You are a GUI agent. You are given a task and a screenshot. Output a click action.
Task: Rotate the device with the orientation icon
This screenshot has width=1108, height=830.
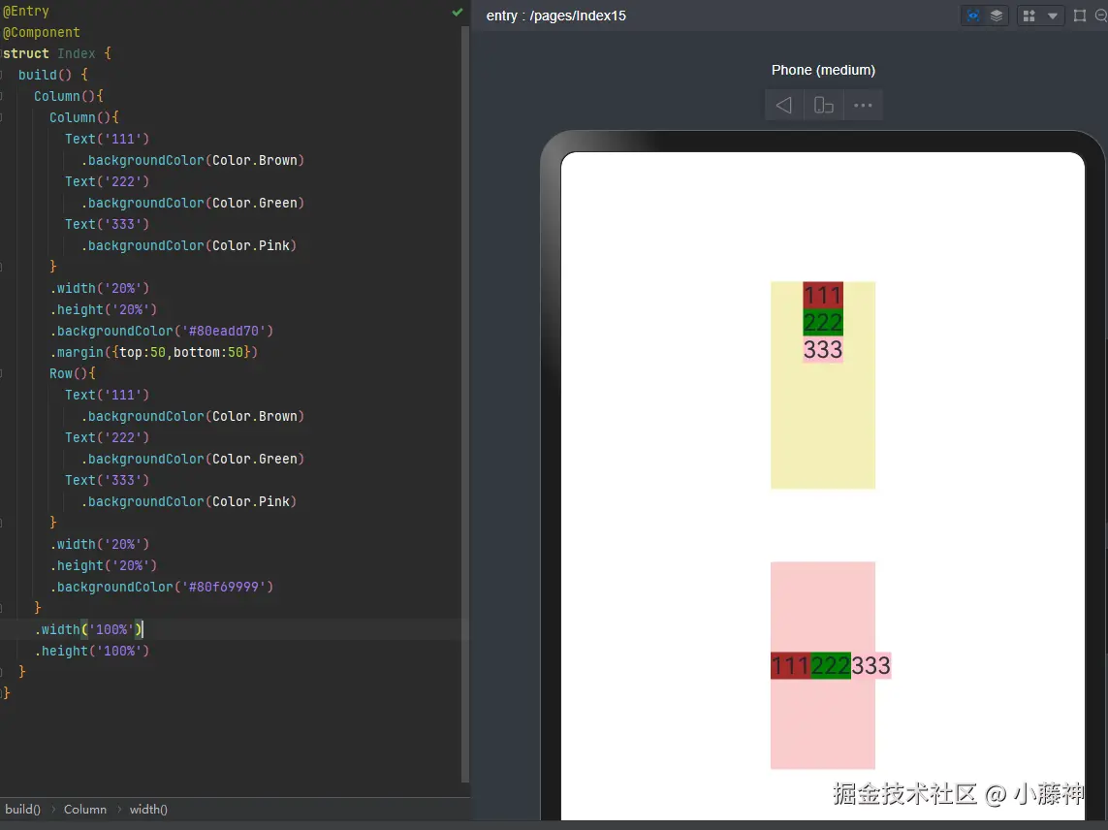point(823,106)
